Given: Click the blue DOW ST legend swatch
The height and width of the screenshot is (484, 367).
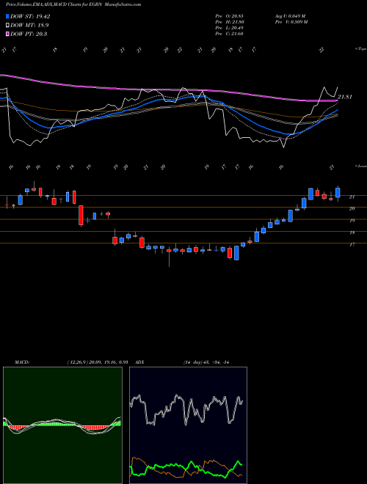Looking at the screenshot, I should 7,16.
